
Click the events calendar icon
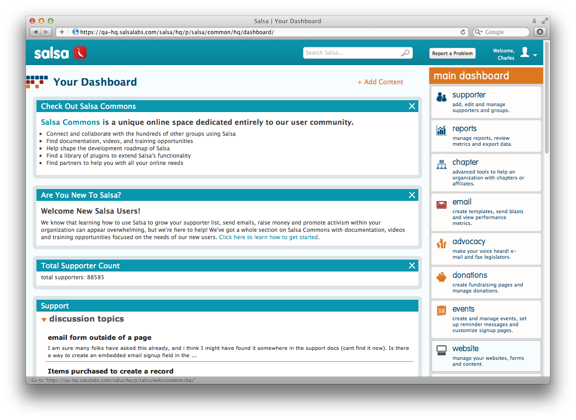tap(441, 311)
